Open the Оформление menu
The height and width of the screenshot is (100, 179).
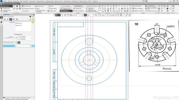point(50,1)
